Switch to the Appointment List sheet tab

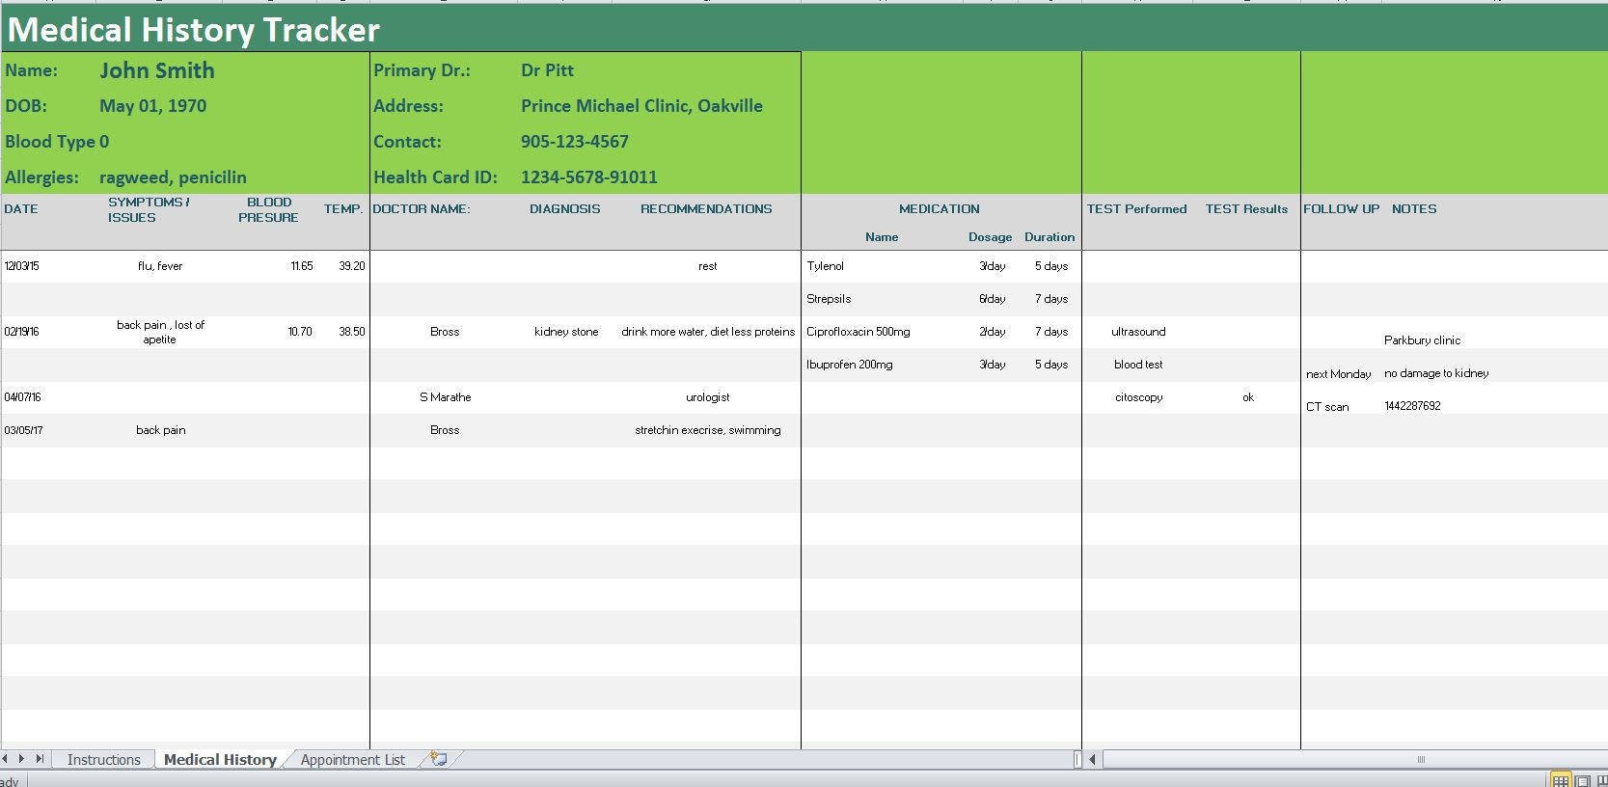[352, 760]
